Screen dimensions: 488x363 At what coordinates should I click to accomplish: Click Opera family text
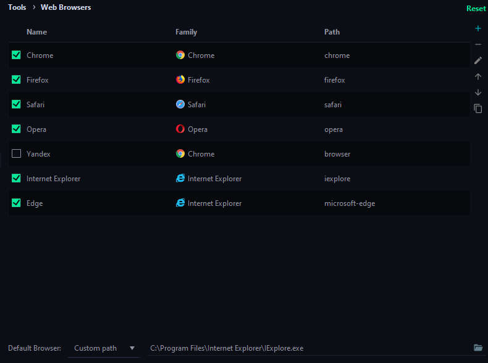tap(198, 129)
